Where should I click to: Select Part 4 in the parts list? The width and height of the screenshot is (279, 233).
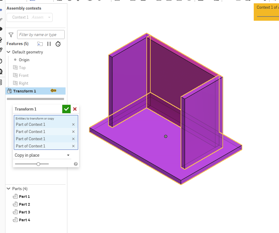24,220
